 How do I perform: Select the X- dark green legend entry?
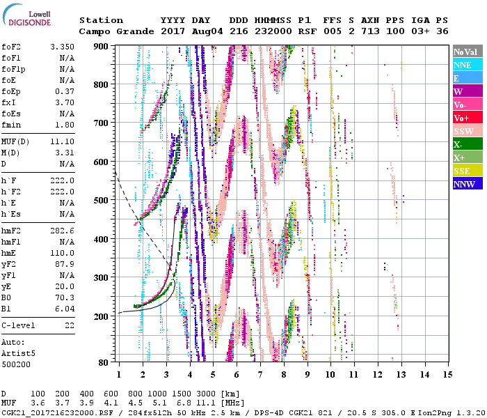(x=465, y=145)
